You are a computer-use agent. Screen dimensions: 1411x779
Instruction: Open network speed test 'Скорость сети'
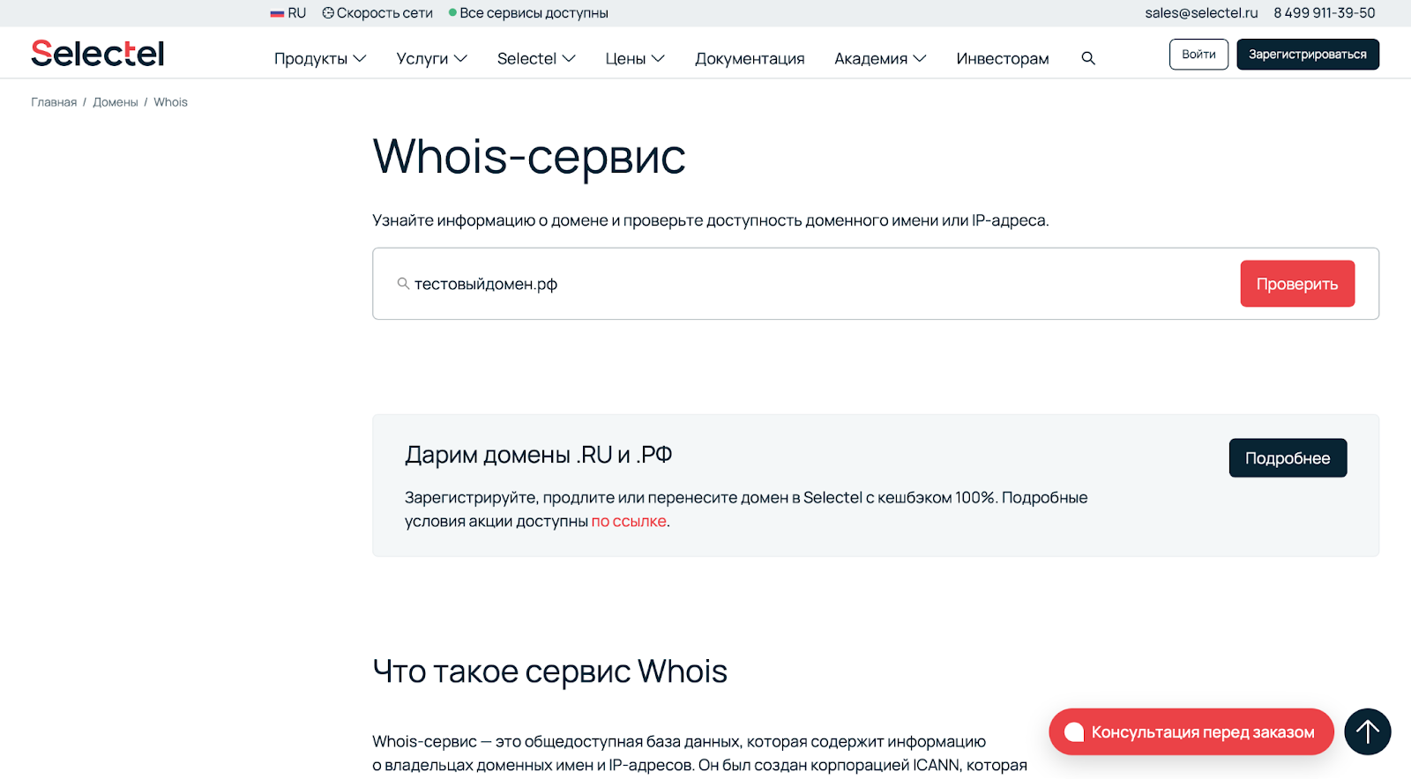click(377, 13)
